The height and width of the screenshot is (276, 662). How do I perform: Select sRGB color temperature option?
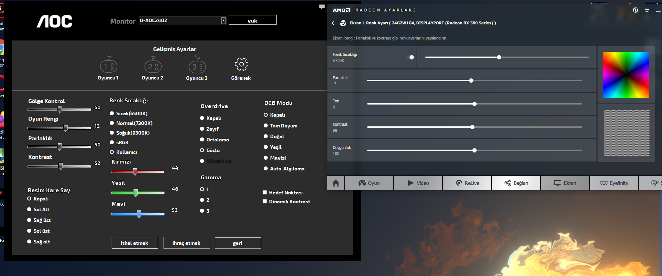click(112, 142)
